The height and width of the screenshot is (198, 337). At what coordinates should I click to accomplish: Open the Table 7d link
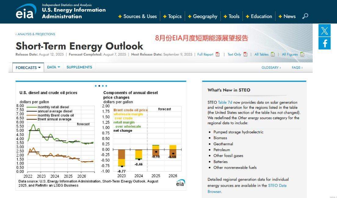[225, 102]
